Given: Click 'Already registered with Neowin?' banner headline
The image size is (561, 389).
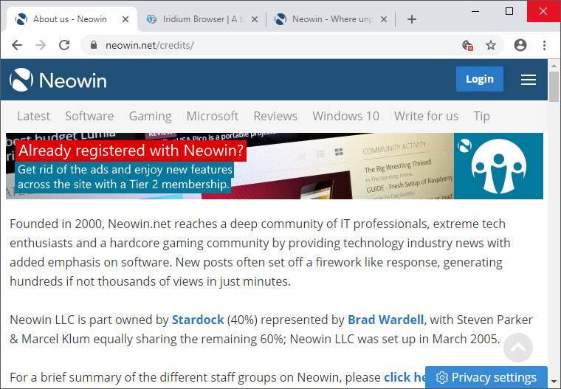Looking at the screenshot, I should [x=131, y=151].
